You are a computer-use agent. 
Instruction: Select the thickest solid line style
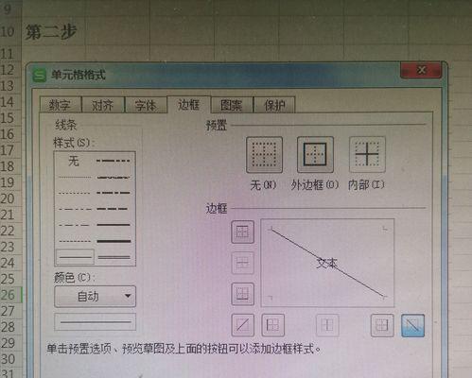pos(114,241)
